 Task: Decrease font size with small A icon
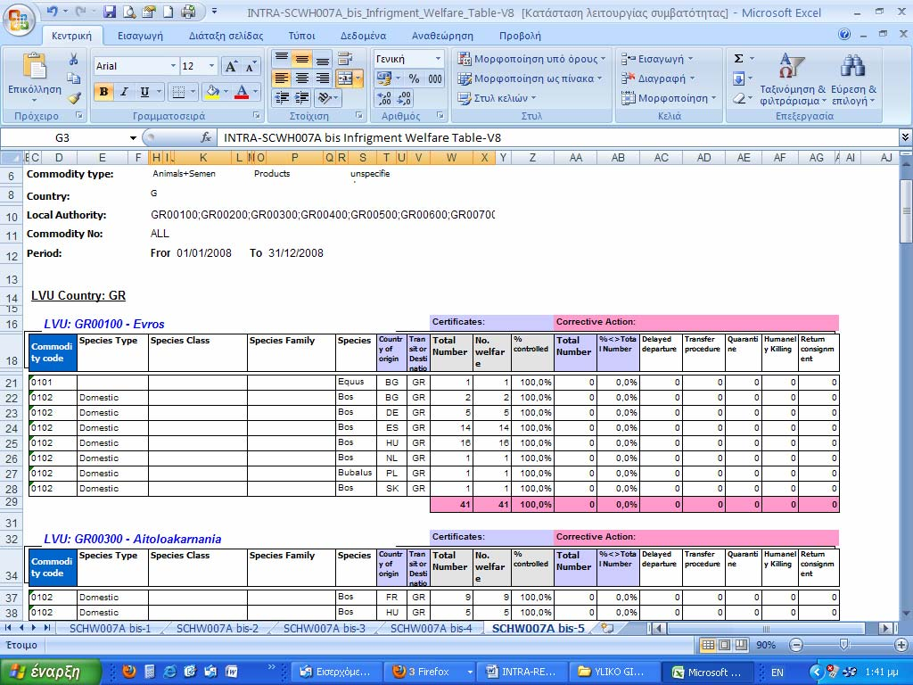250,66
